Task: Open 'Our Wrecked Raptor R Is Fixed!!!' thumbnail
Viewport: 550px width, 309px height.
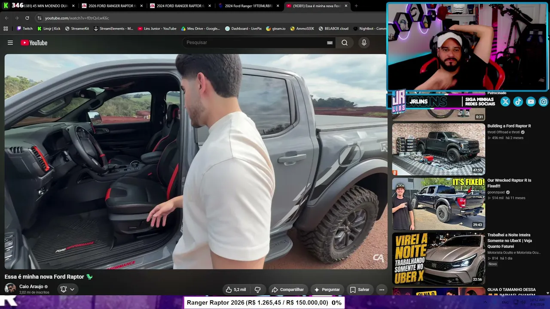Action: tap(438, 204)
